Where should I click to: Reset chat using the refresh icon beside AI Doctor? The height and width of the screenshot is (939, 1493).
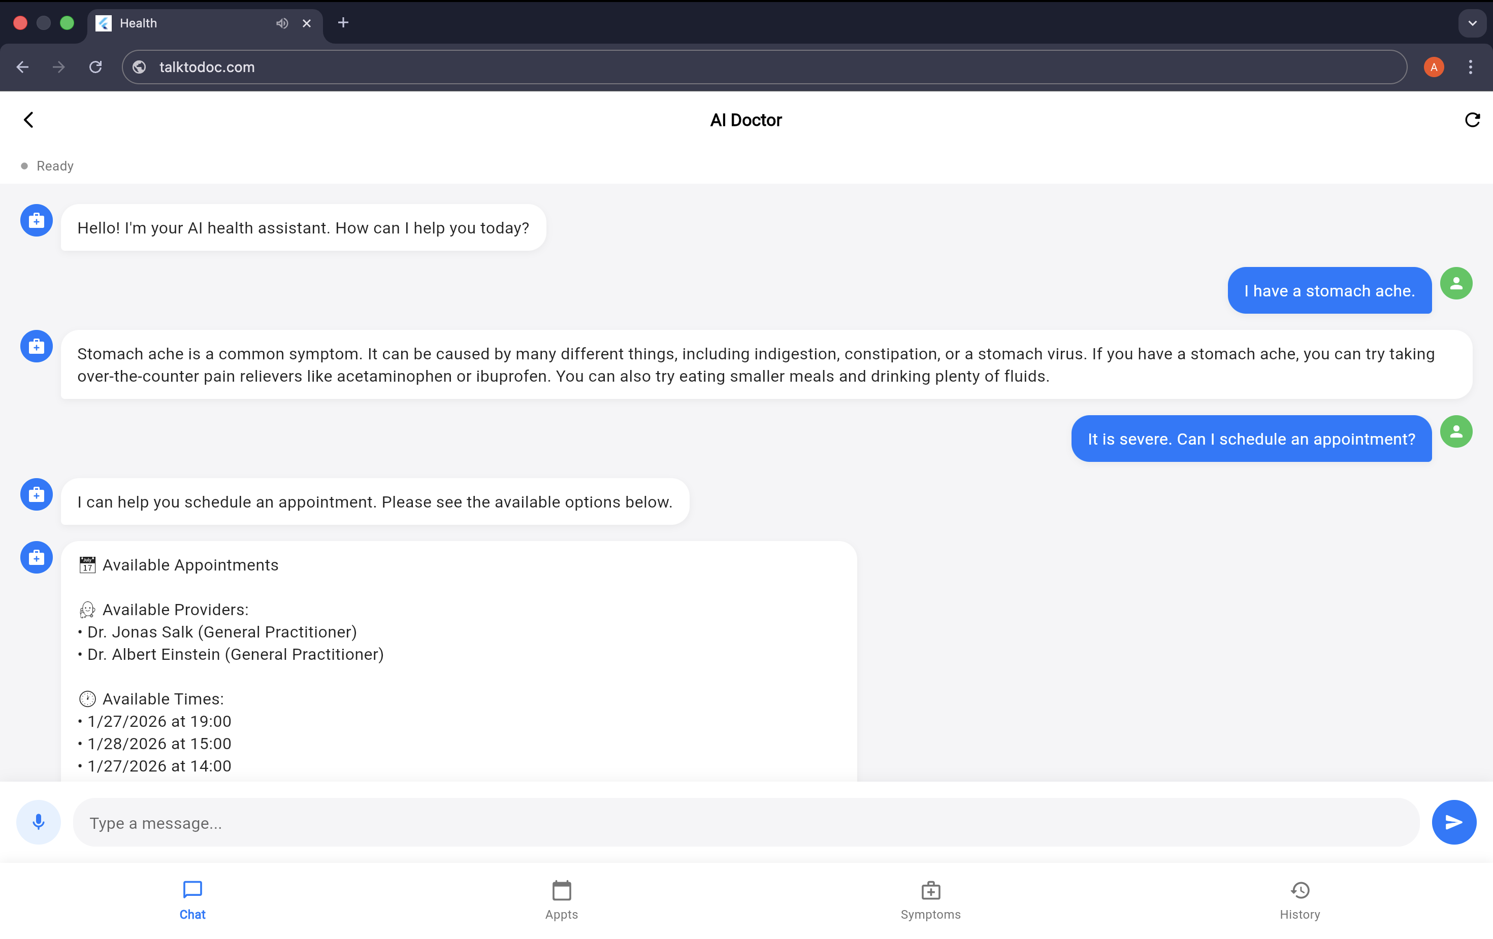click(1472, 120)
